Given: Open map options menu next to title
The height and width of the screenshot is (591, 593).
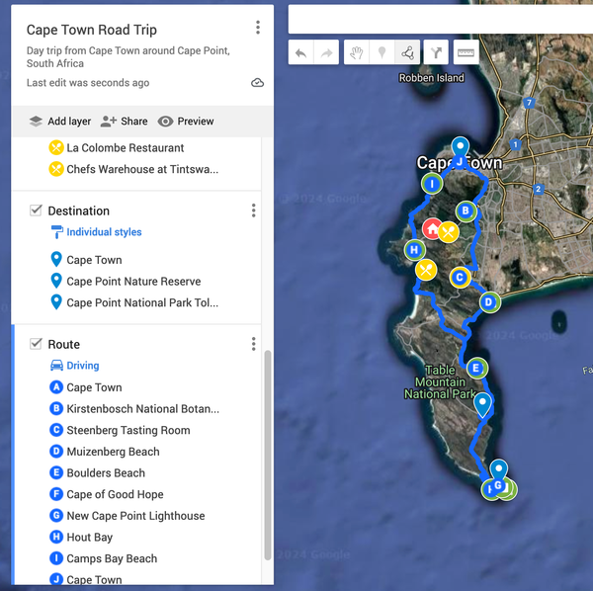Looking at the screenshot, I should (258, 28).
